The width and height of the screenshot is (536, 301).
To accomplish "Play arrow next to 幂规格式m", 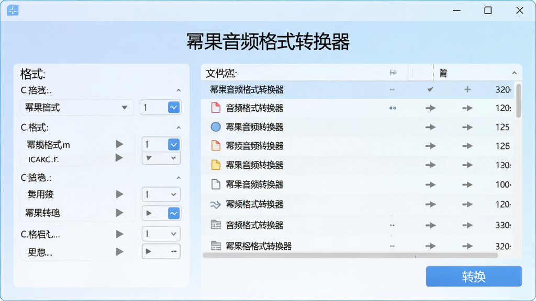I will pos(119,144).
